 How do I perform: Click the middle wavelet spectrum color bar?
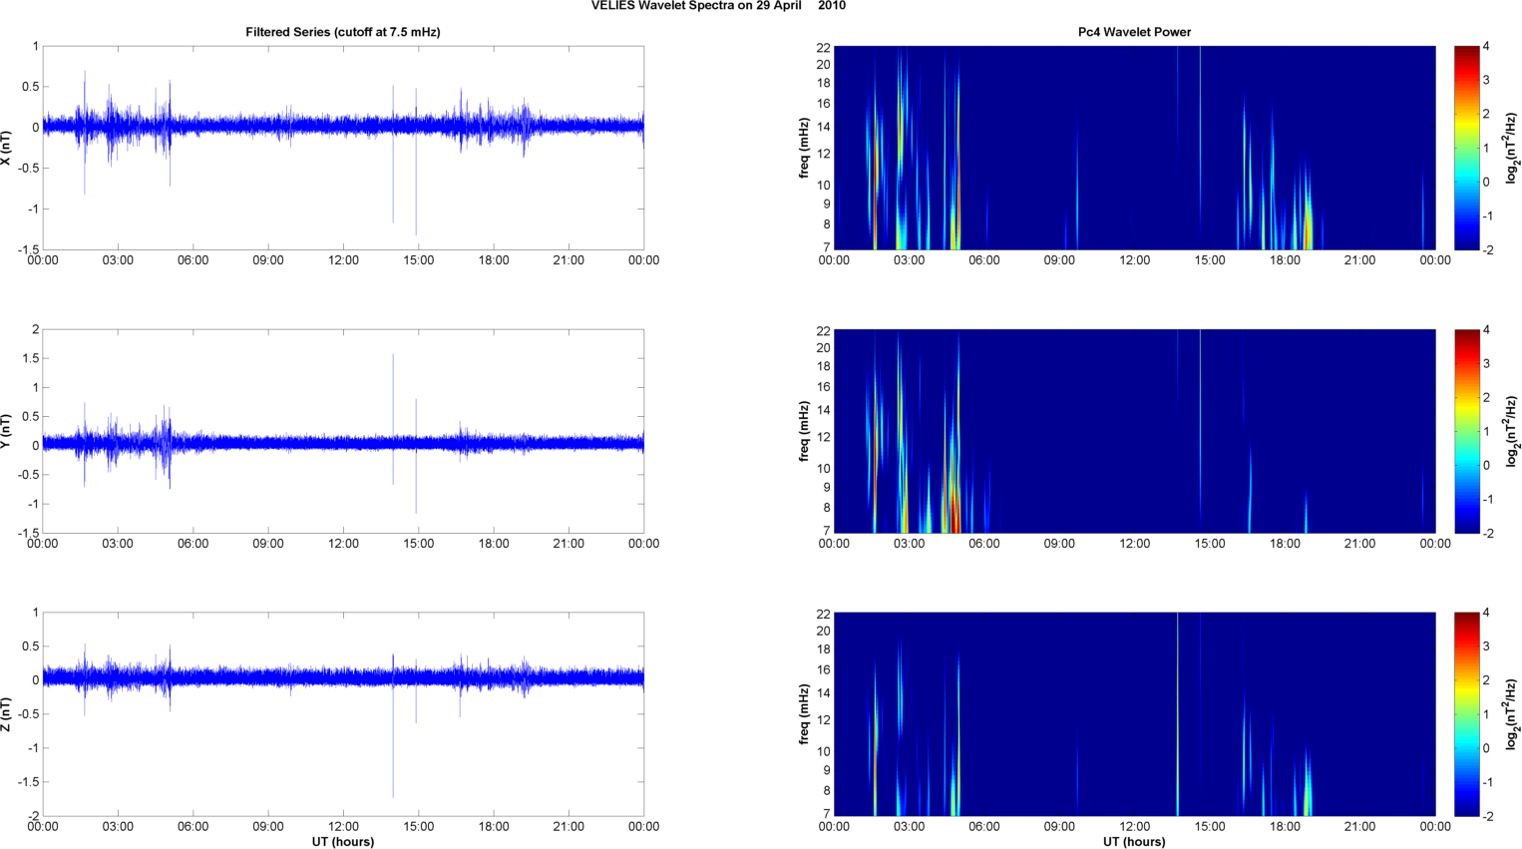(x=1466, y=431)
